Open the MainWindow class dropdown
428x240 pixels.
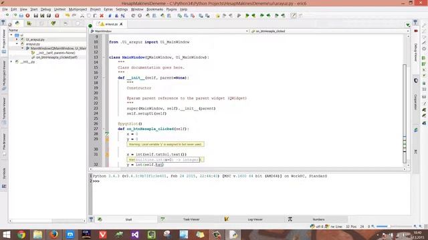(169, 31)
